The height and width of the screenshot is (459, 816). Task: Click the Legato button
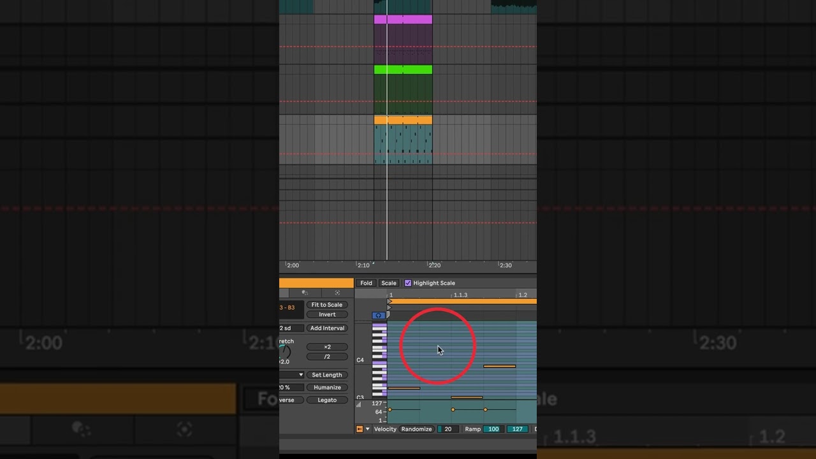click(327, 400)
